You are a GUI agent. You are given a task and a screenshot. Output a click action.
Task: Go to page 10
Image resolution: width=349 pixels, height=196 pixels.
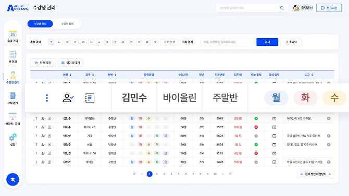pos(215,174)
